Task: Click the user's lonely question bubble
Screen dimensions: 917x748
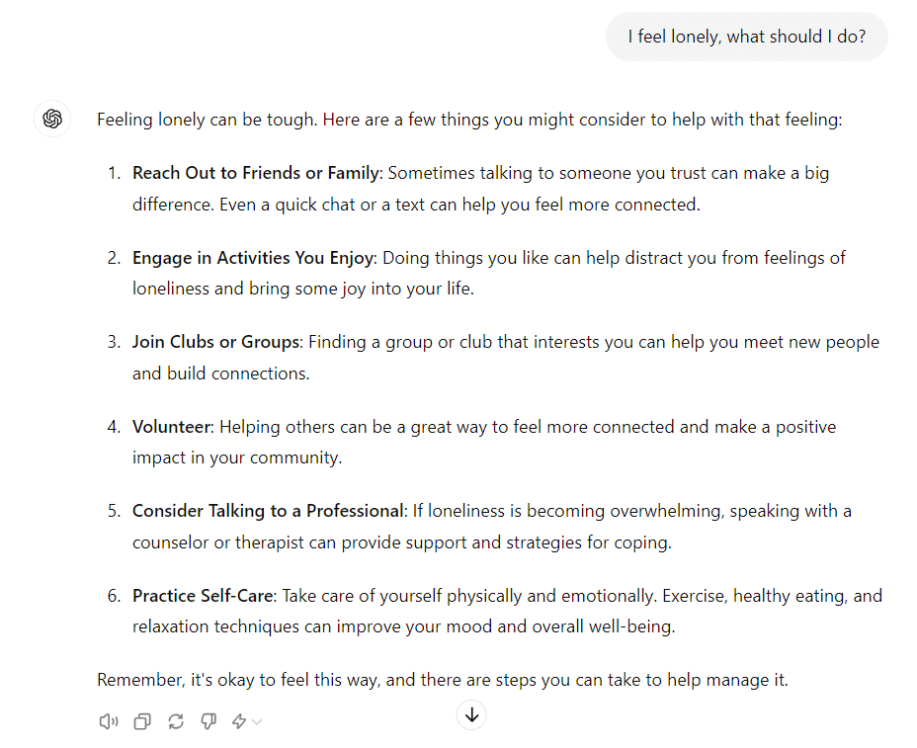Action: [x=746, y=36]
